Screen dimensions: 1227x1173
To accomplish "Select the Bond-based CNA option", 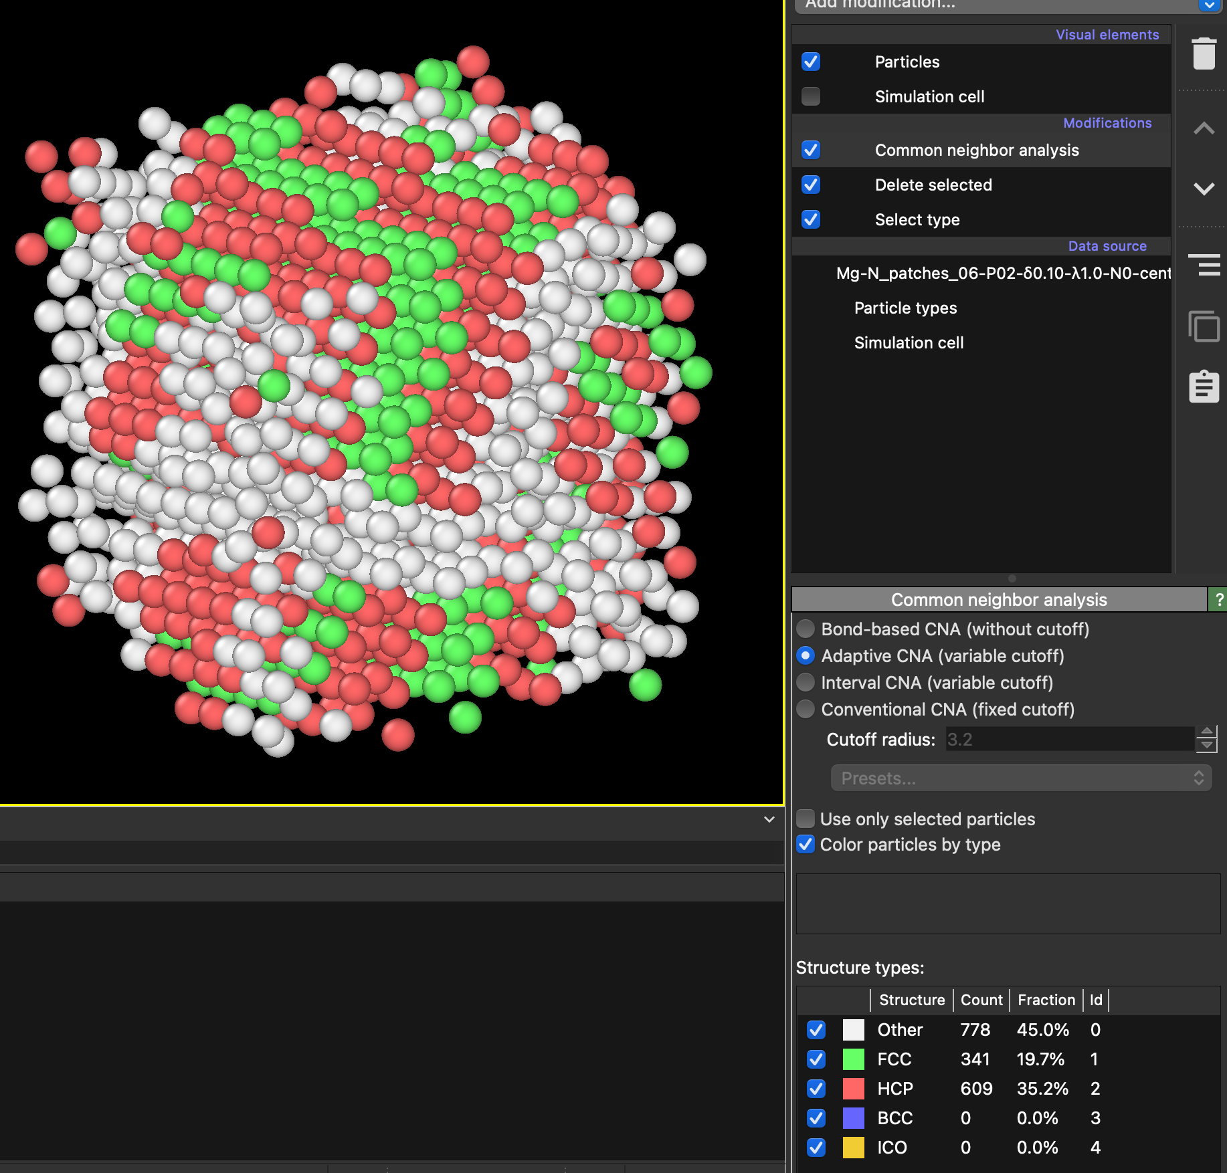I will pos(806,629).
